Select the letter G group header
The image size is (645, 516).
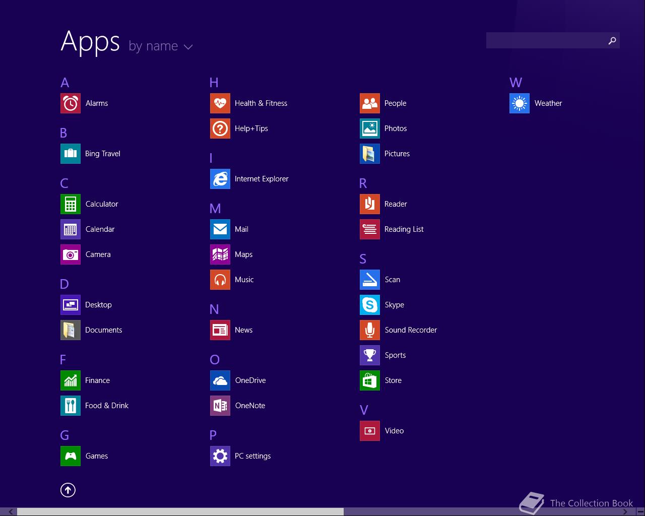point(64,435)
